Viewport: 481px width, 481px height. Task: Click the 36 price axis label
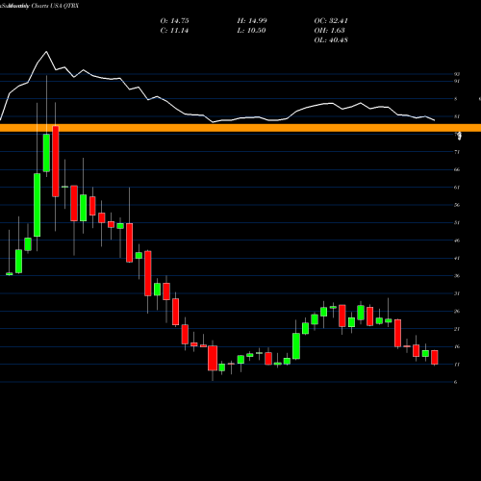457,276
